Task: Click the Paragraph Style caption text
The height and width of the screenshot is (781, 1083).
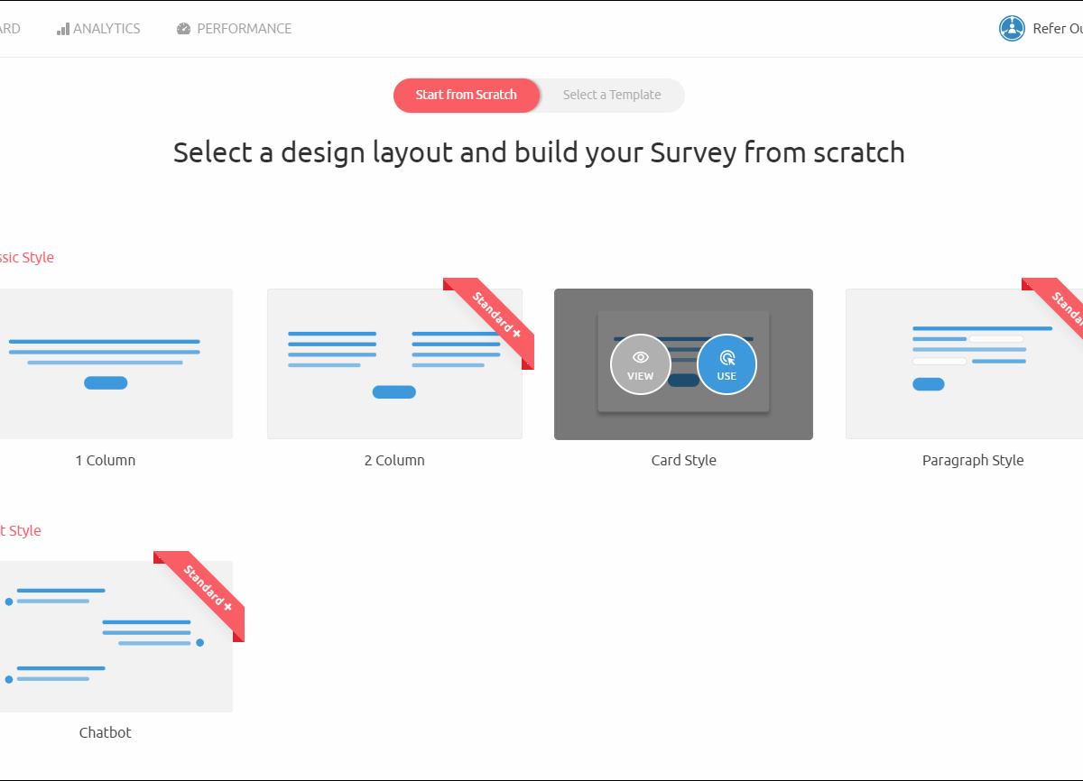Action: (973, 460)
